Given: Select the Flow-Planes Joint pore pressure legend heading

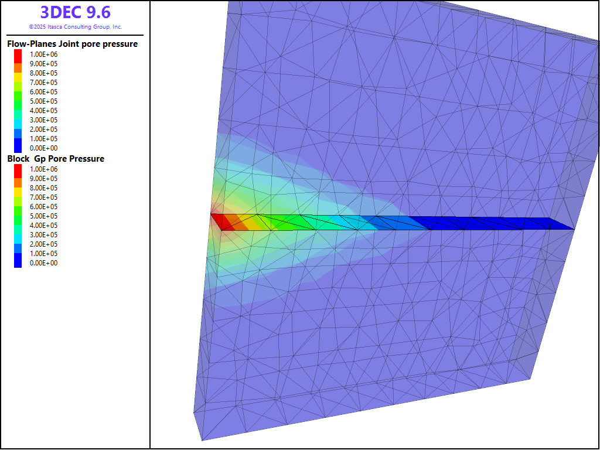Looking at the screenshot, I should [x=72, y=44].
